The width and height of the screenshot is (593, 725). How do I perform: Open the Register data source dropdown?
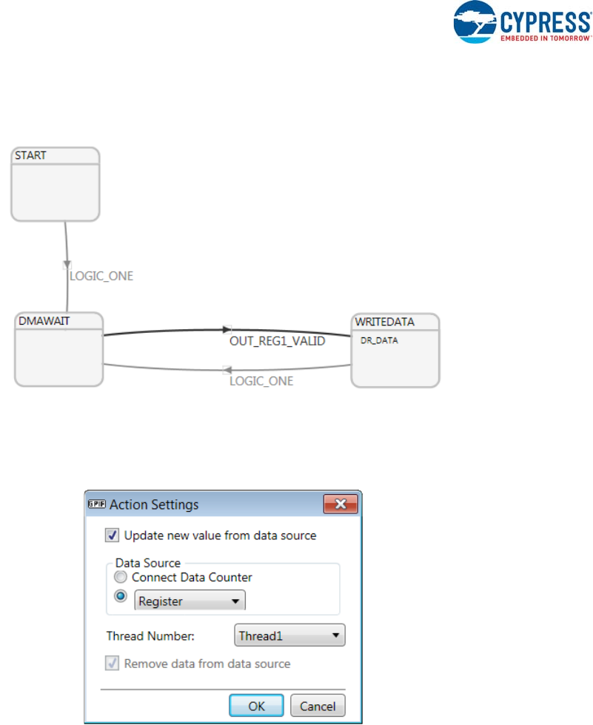tap(190, 601)
